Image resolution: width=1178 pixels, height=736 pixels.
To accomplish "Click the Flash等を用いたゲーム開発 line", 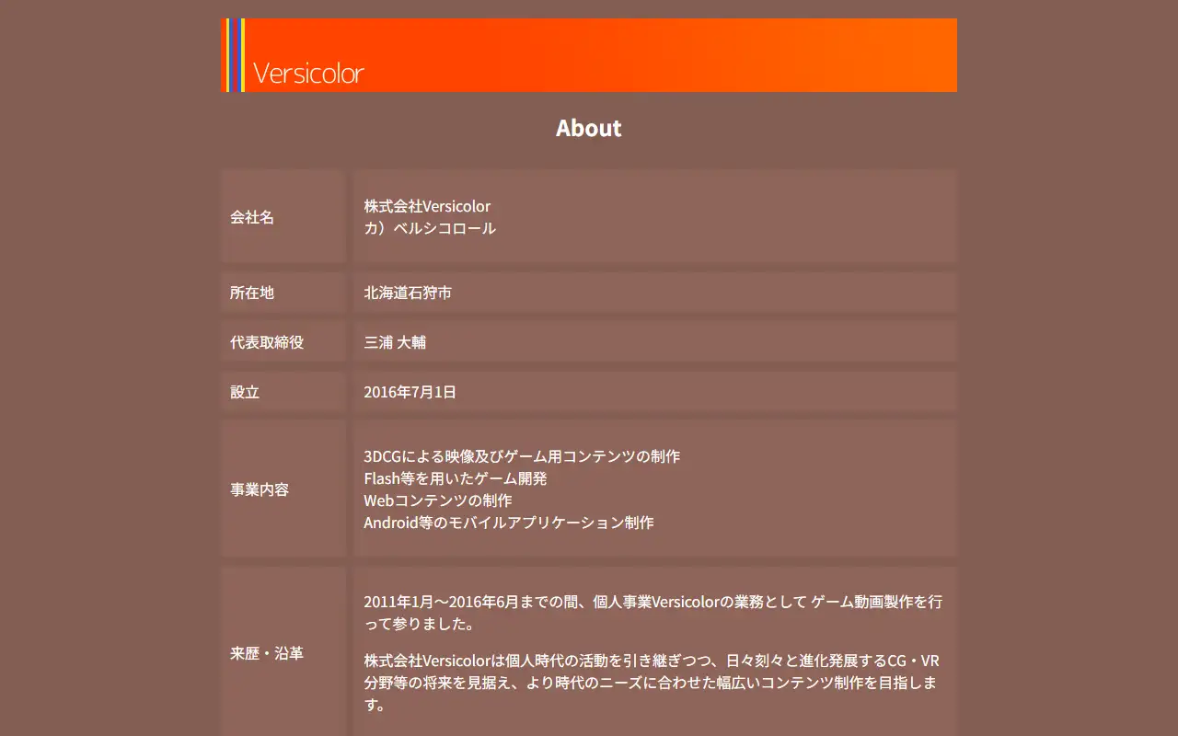I will (x=456, y=478).
